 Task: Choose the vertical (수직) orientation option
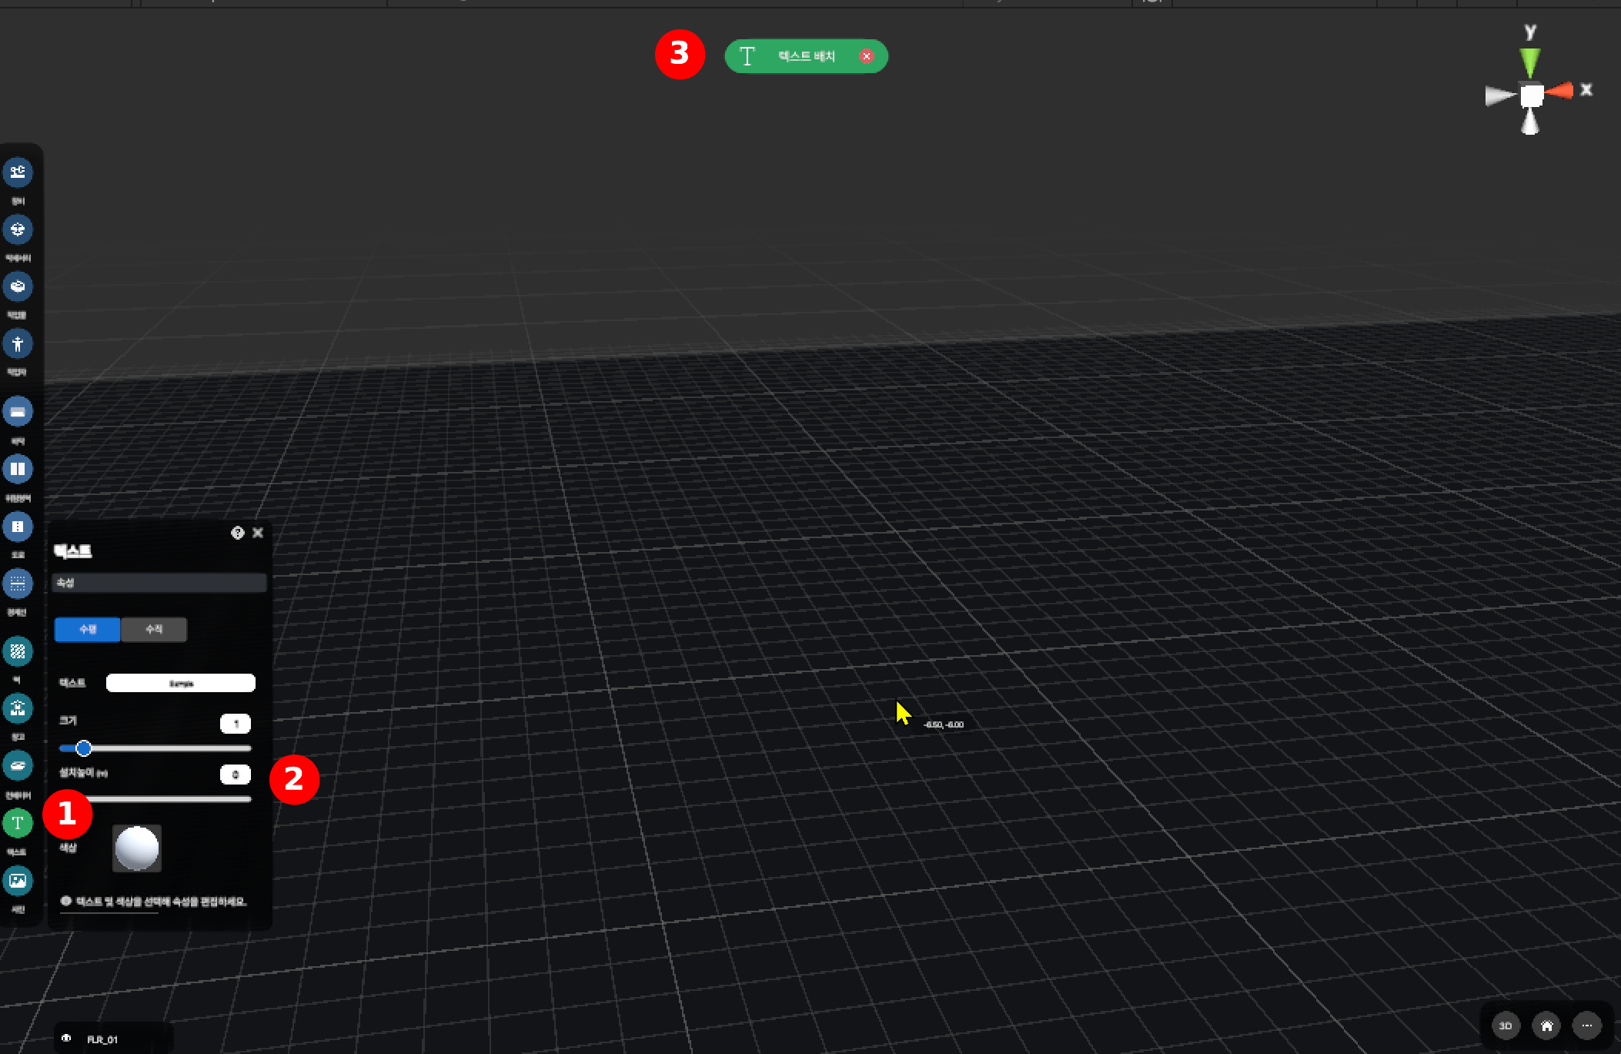tap(154, 629)
